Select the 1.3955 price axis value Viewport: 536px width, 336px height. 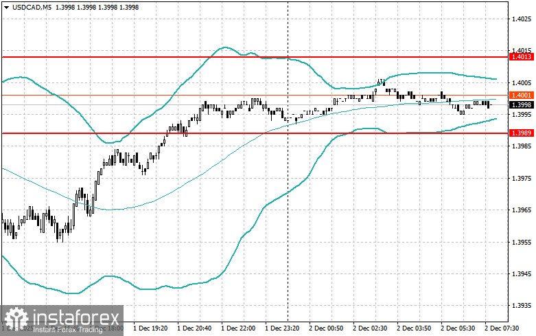522,243
